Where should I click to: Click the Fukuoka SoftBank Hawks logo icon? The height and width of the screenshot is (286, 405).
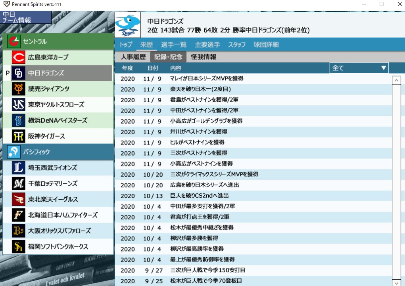(19, 246)
